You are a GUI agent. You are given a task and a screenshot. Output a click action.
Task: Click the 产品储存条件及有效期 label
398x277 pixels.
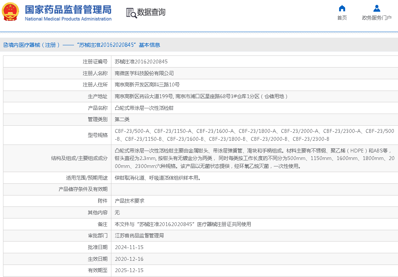click(x=83, y=189)
